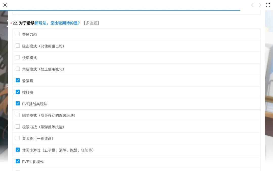Select the 快速模式 checkbox
Viewport: 273px width, 171px height.
18,57
